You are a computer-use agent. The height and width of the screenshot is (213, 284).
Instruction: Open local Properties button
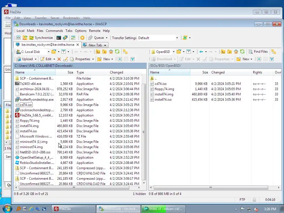[80, 59]
